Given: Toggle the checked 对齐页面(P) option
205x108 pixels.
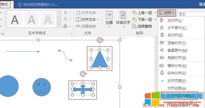Looking at the screenshot, I should pyautogui.click(x=181, y=81).
